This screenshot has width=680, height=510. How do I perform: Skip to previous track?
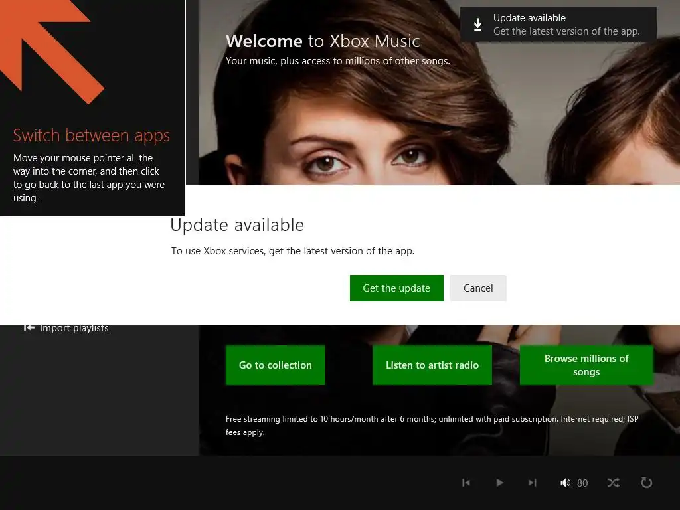[x=466, y=483]
